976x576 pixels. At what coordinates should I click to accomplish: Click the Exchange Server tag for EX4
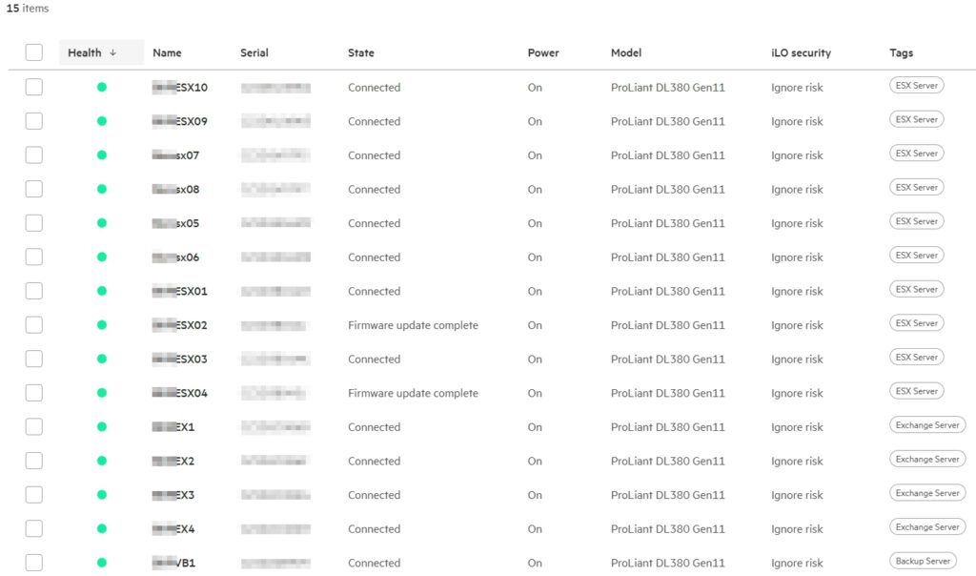tap(926, 527)
